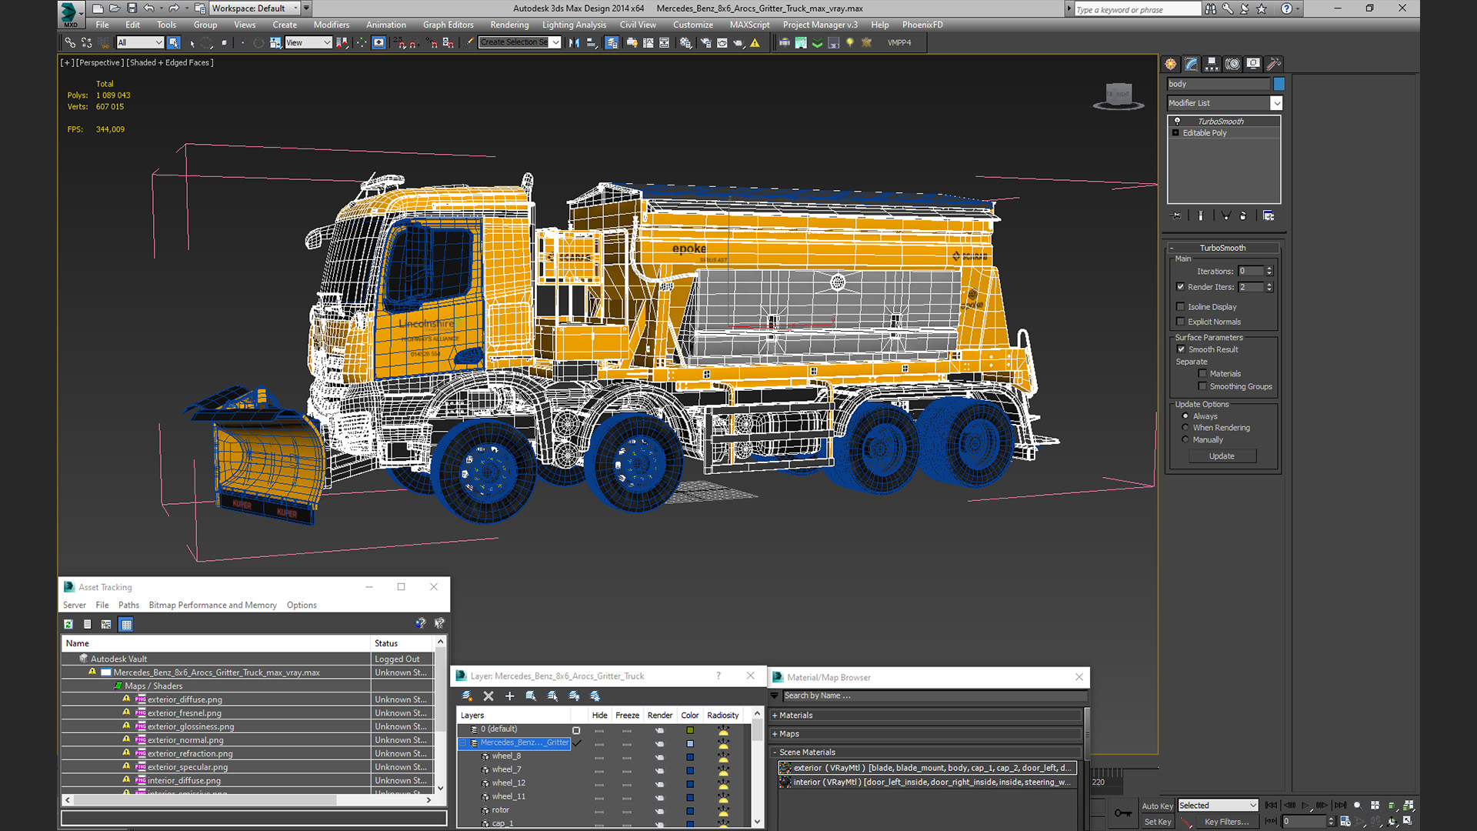This screenshot has width=1477, height=831.
Task: Click Make Unique icon in modifier stack
Action: [x=1225, y=216]
